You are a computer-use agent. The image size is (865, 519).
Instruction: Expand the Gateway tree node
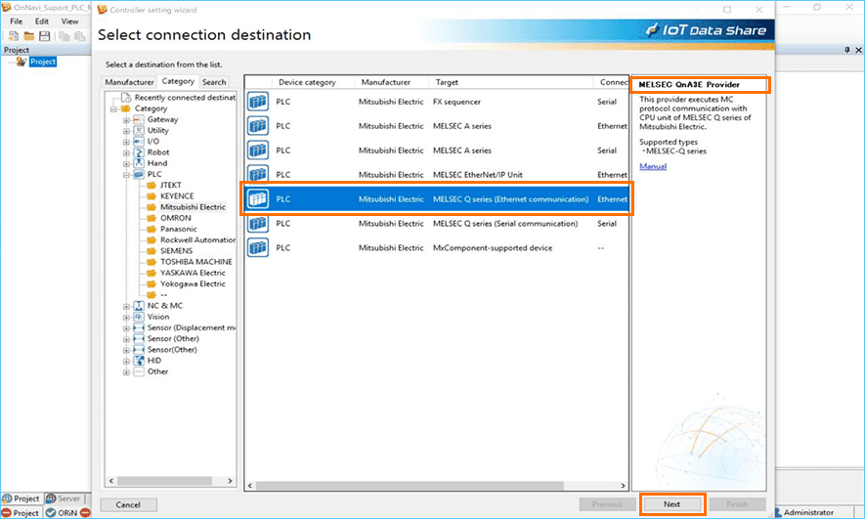[x=126, y=120]
